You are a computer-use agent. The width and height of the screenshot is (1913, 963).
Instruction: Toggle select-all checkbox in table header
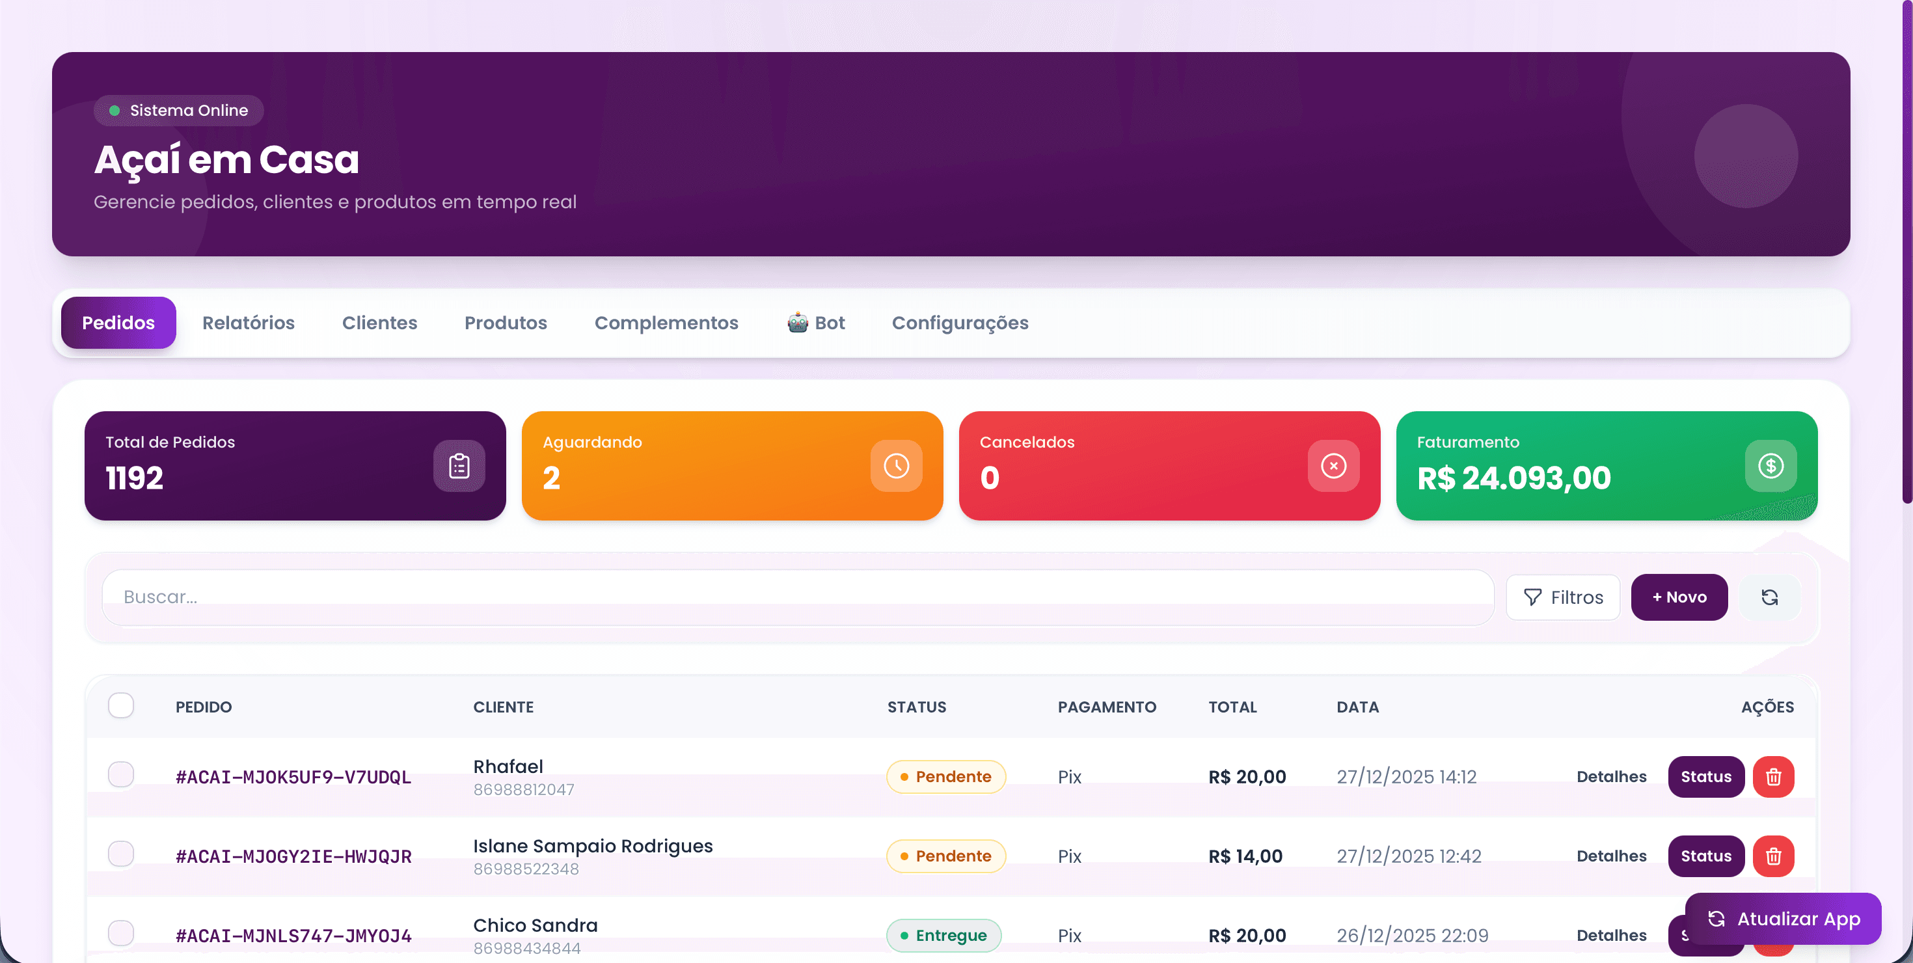click(121, 705)
